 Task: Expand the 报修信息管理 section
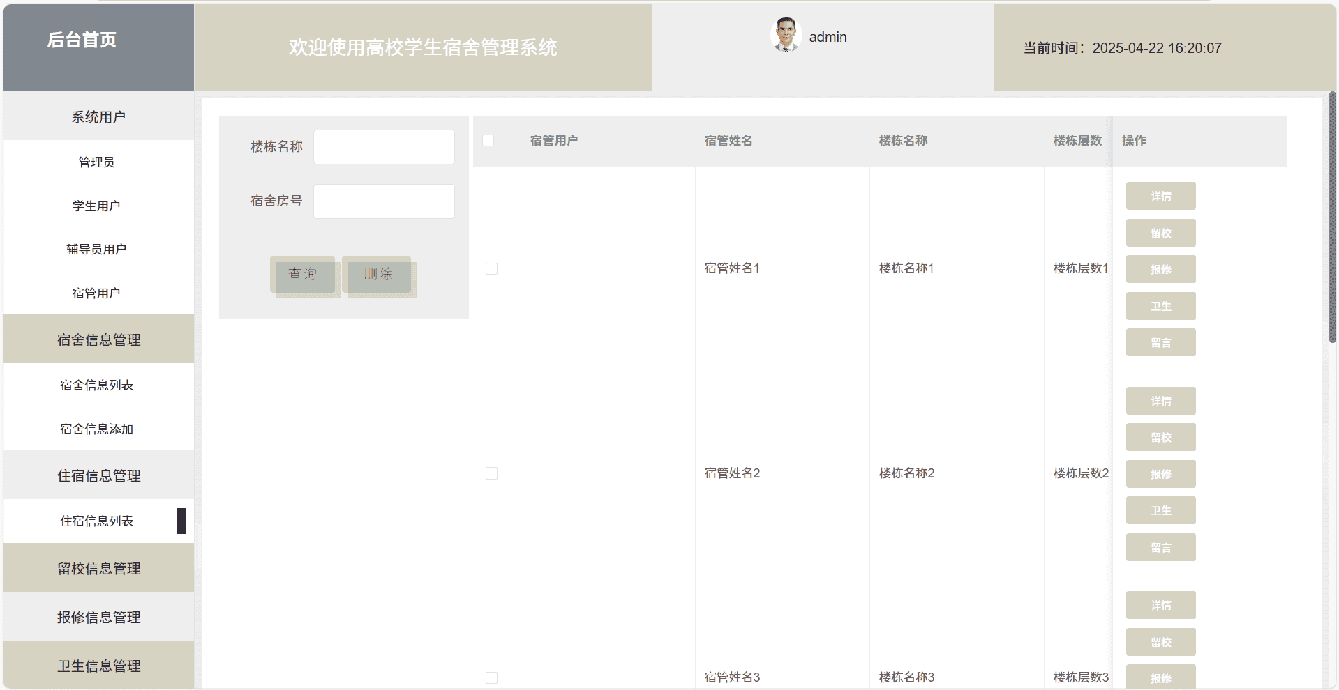pyautogui.click(x=98, y=617)
